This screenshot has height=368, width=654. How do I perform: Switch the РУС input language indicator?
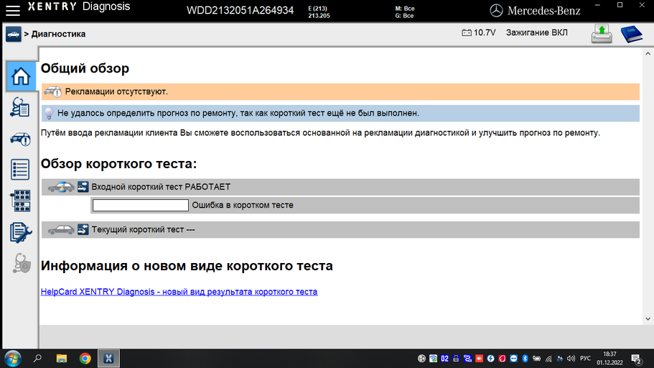pyautogui.click(x=586, y=359)
